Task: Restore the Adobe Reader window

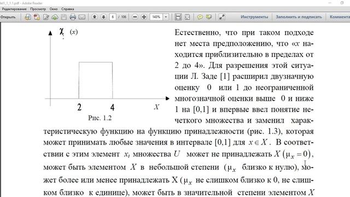Action: coord(342,3)
